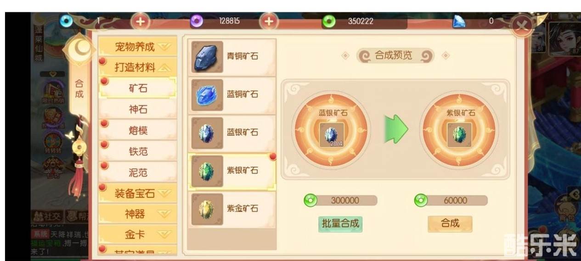Viewport: 581px width, 261px height.
Task: Collapse the 打造材料 category
Action: 138,67
